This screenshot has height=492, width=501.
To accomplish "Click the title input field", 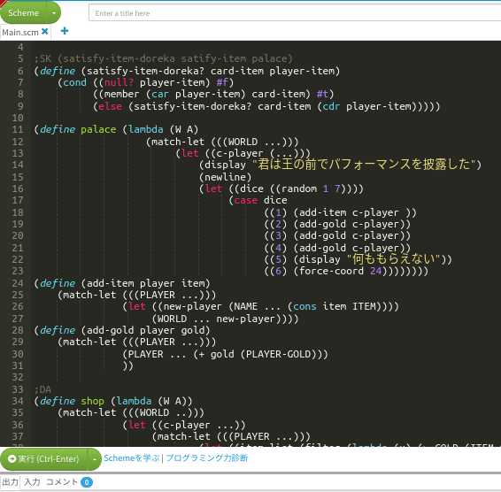I will coord(295,13).
